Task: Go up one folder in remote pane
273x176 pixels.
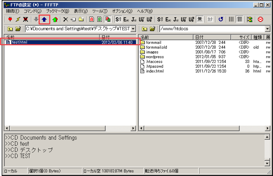Action: click(x=144, y=29)
